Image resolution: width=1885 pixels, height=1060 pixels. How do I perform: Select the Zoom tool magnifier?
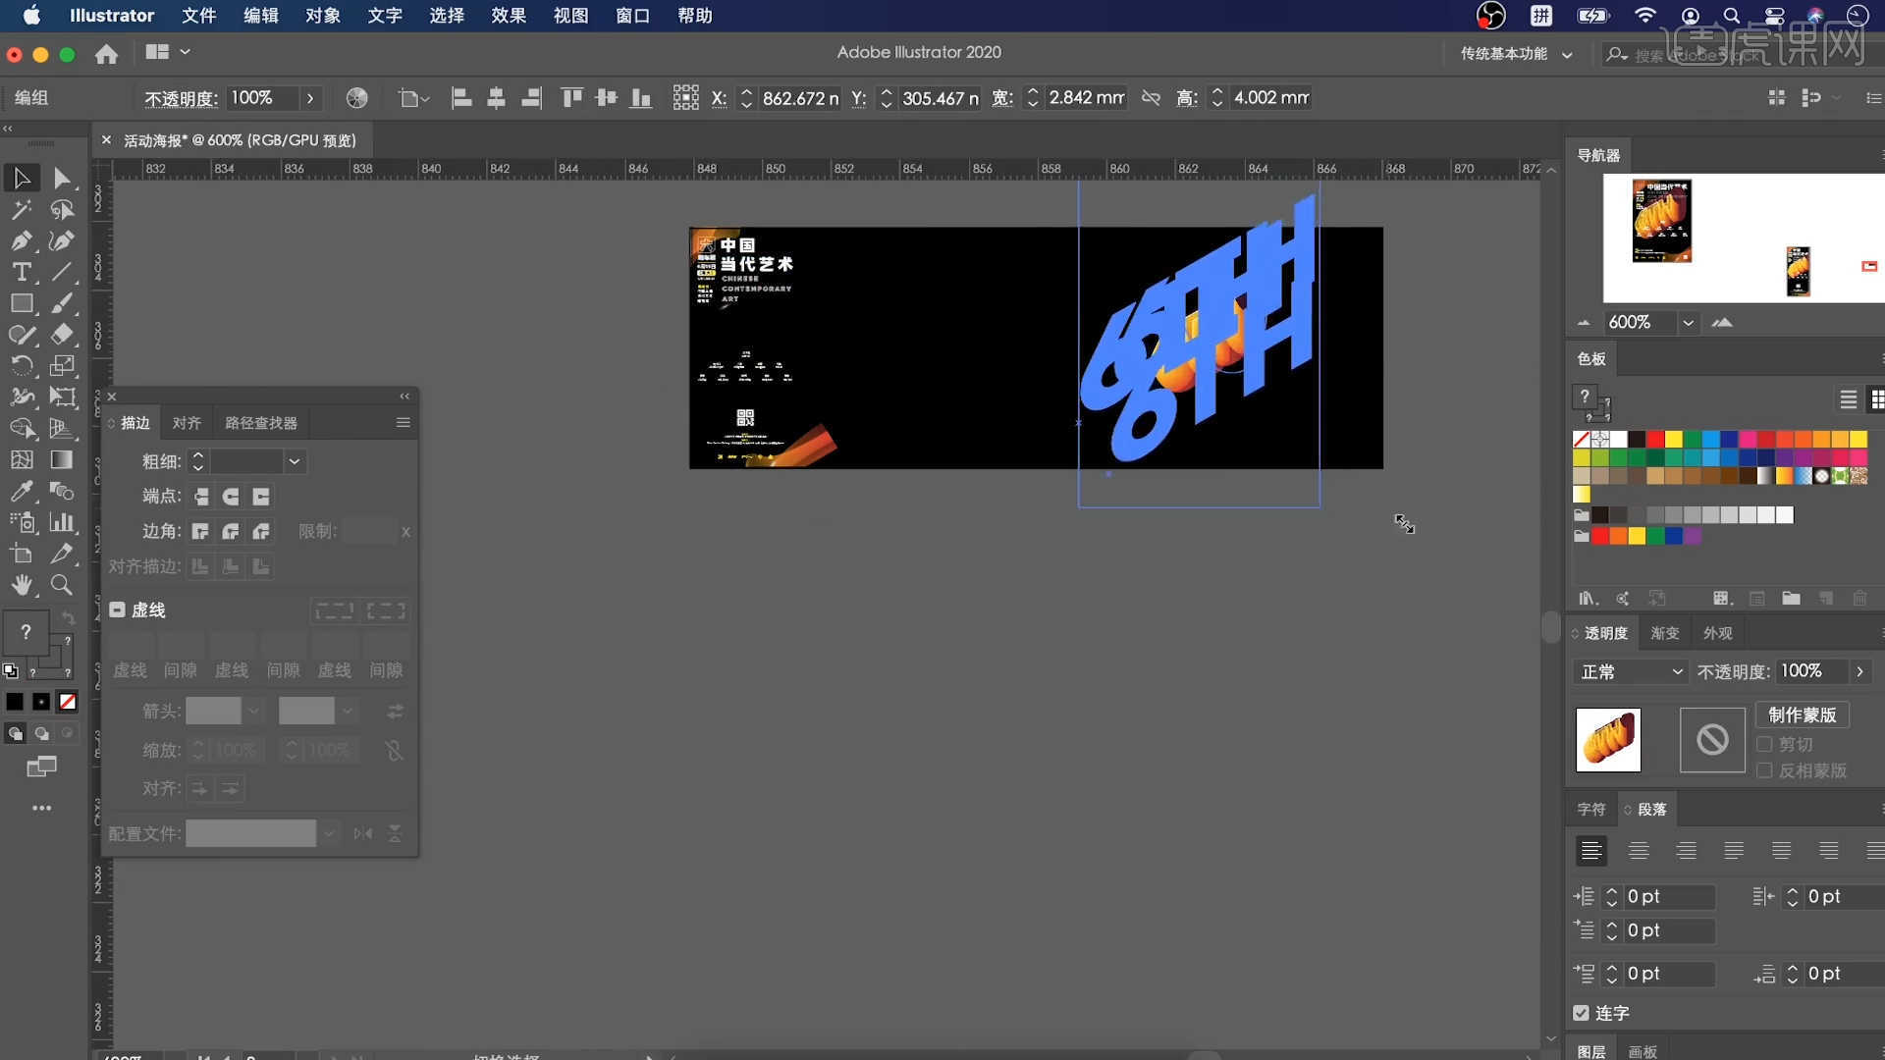(x=62, y=585)
